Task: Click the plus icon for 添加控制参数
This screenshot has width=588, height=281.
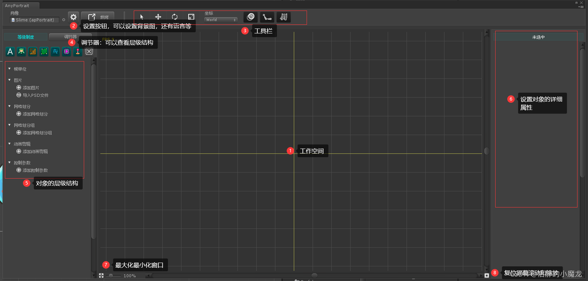Action: click(19, 170)
